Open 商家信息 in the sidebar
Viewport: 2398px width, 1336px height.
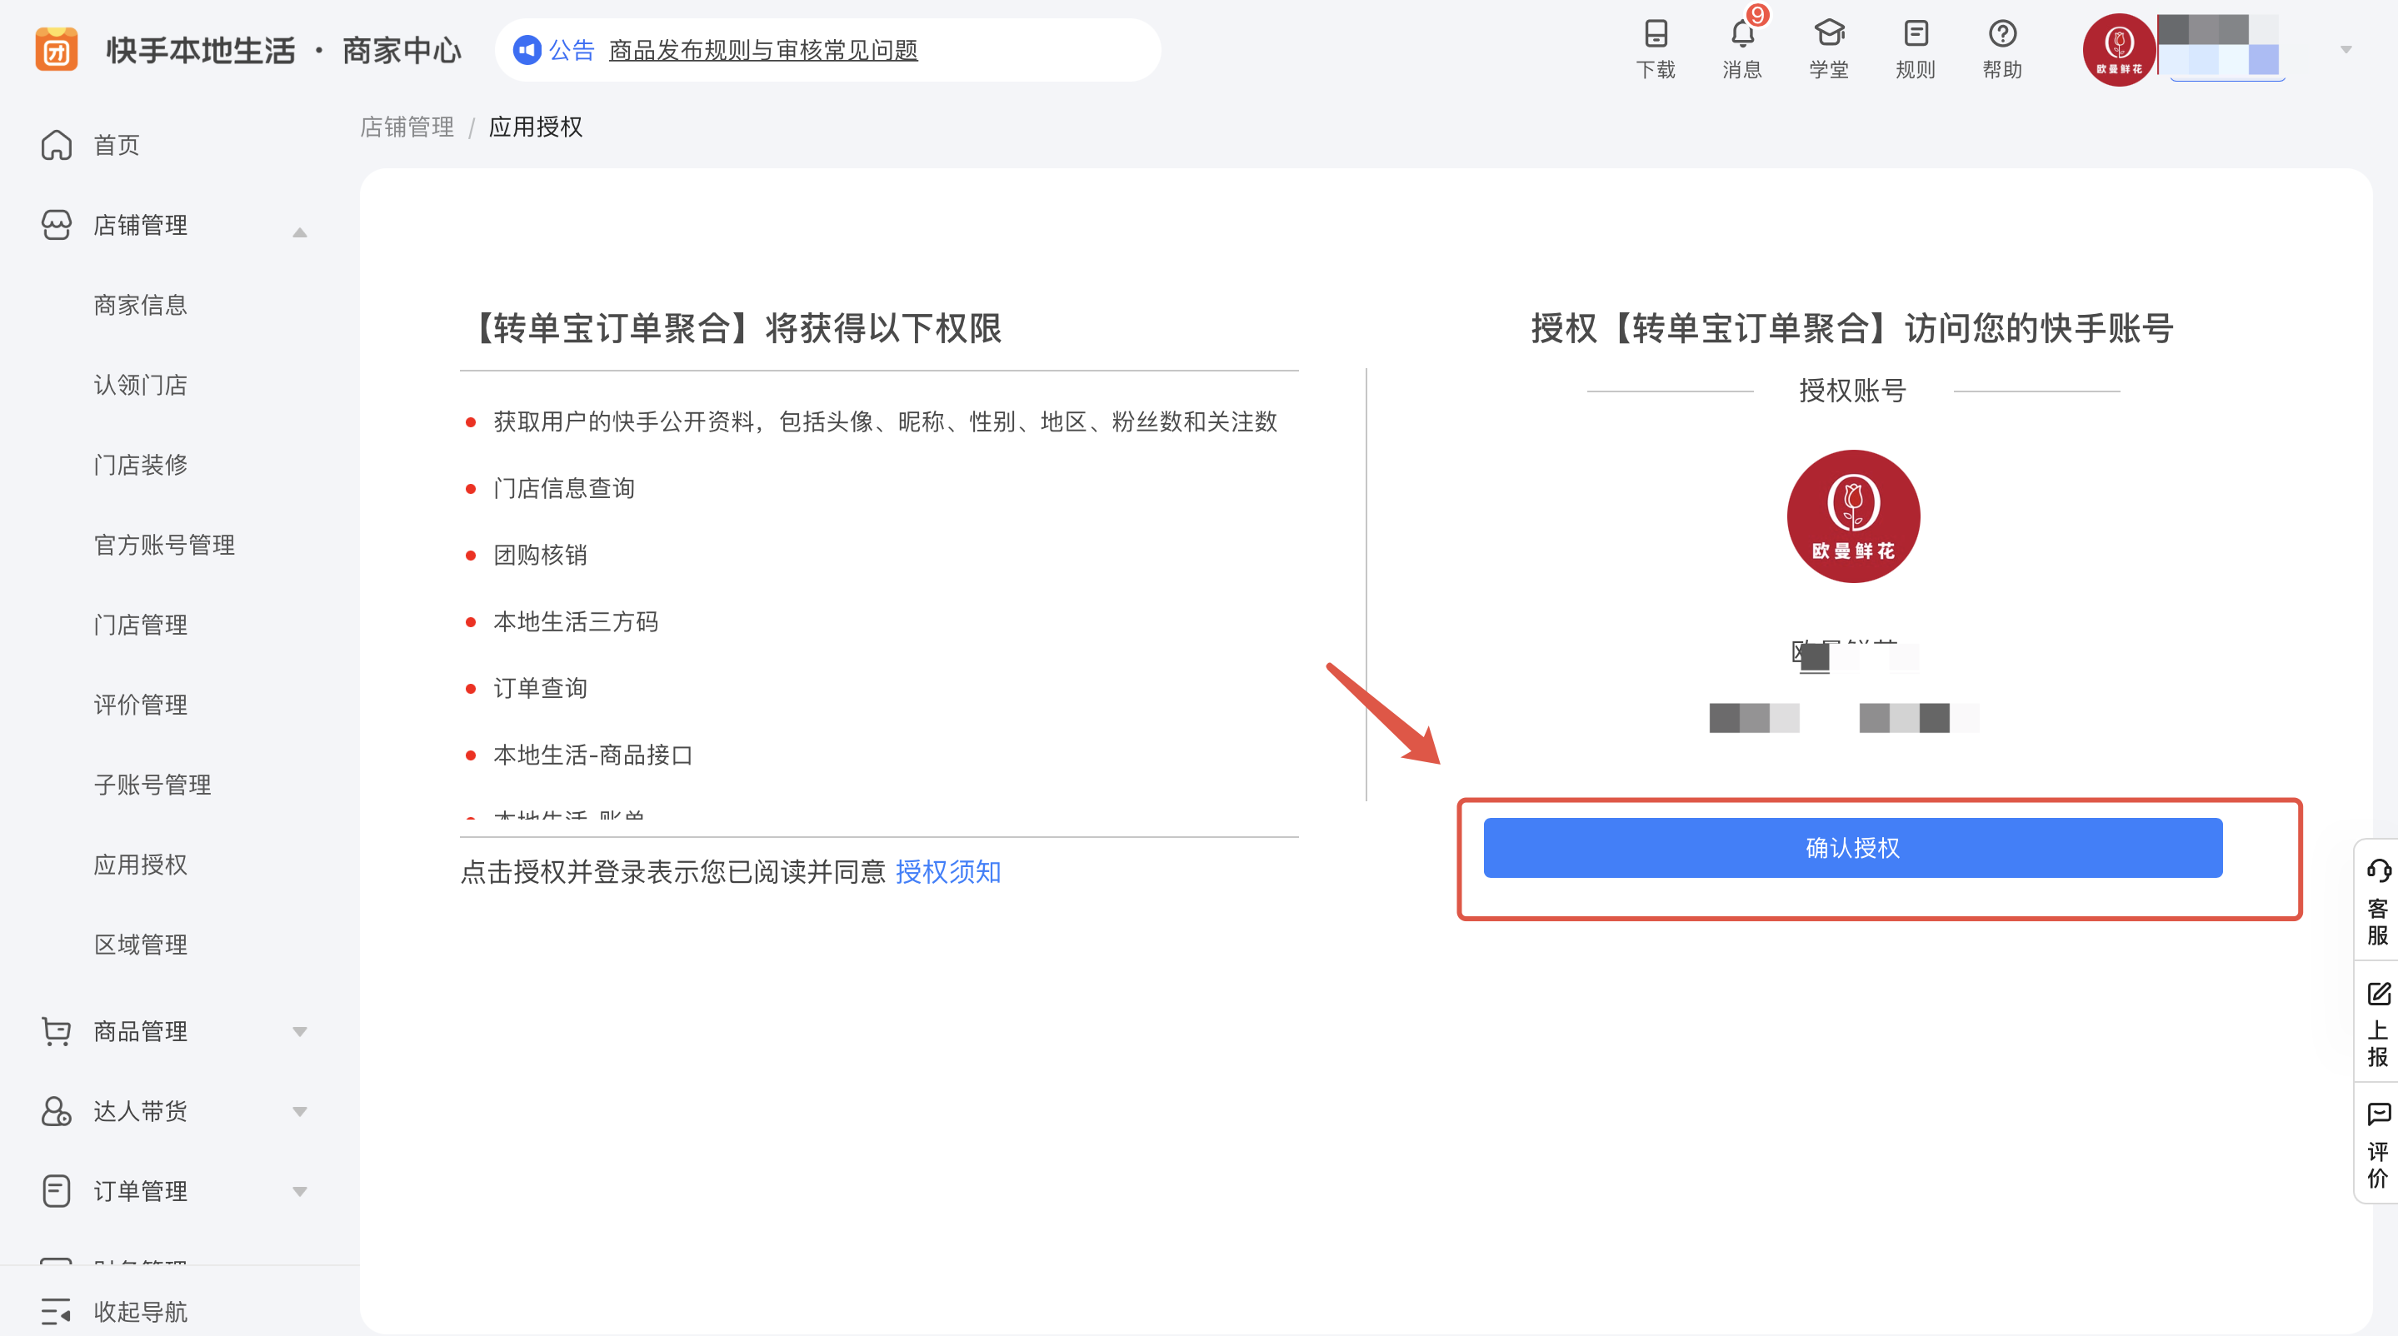click(141, 305)
